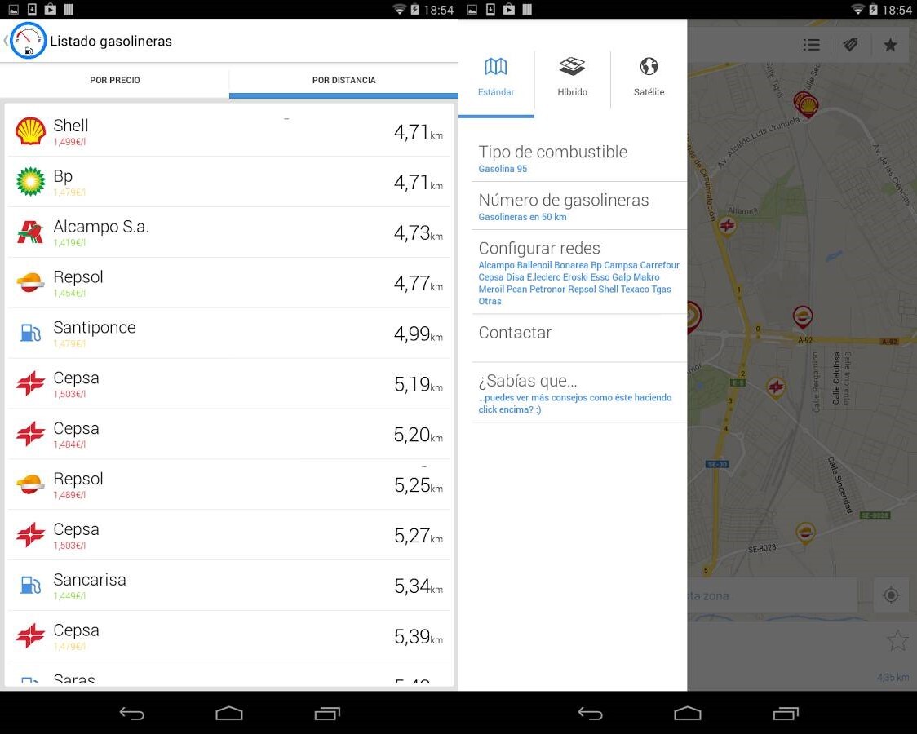Select the Por Distancia tab
The image size is (917, 734).
coord(343,81)
